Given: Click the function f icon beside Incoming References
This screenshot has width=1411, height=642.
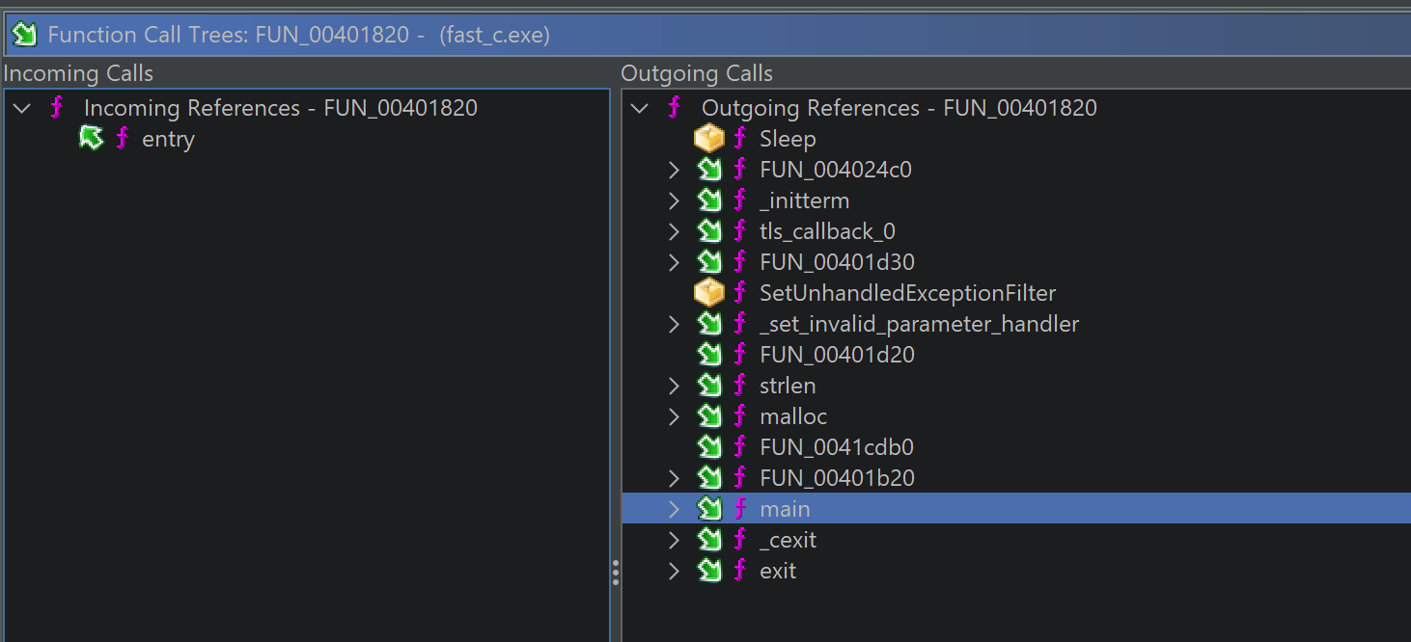Looking at the screenshot, I should 57,108.
